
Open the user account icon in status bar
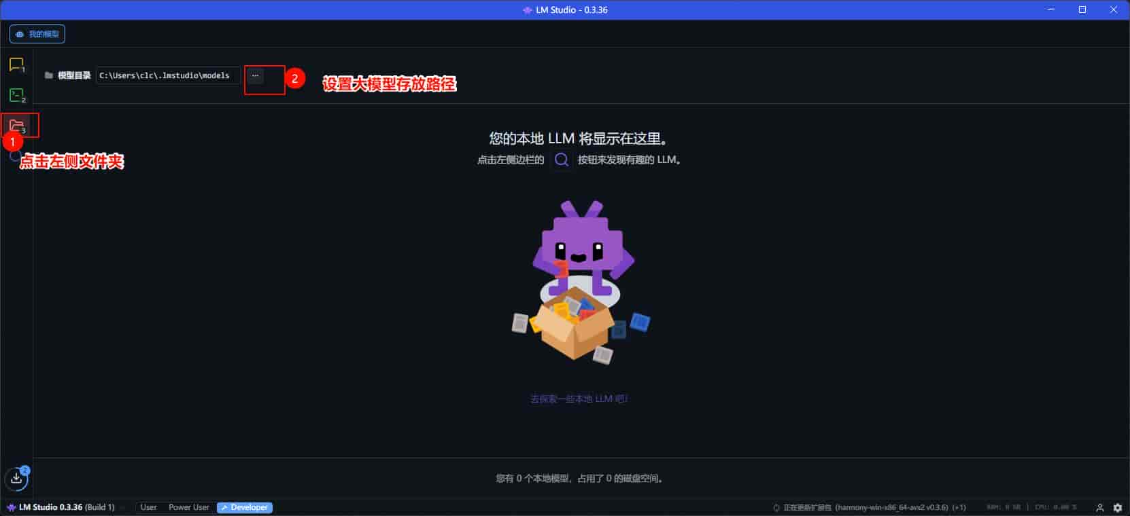[x=1099, y=507]
